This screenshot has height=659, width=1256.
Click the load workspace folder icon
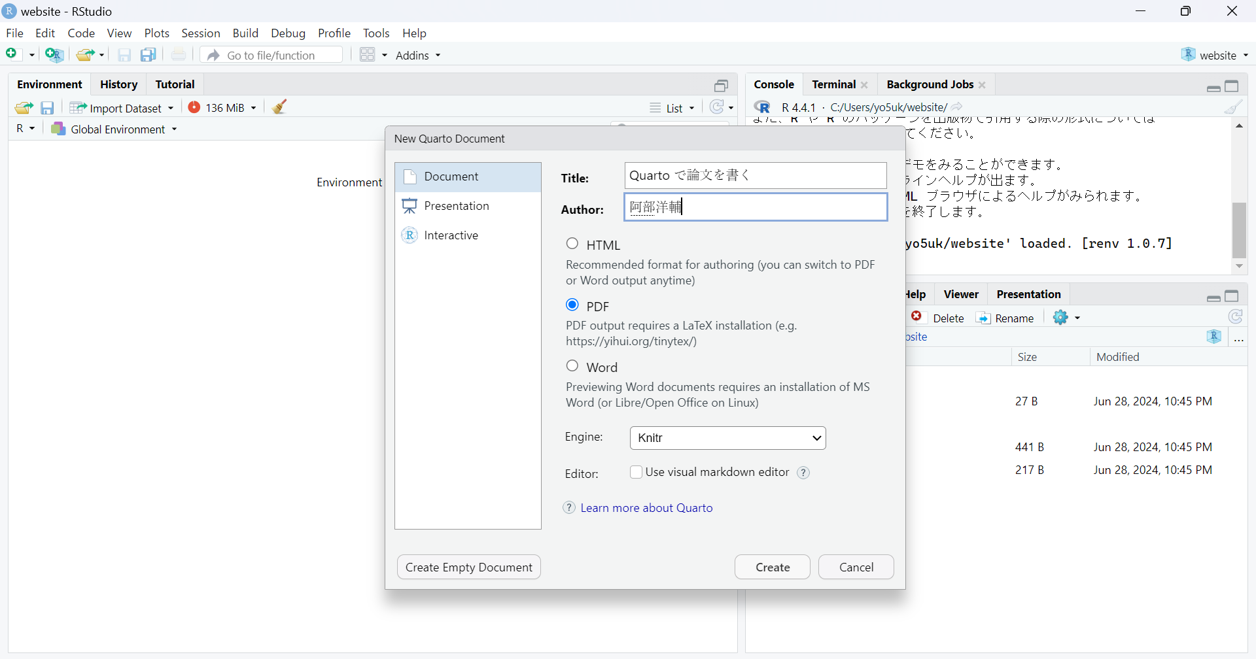coord(24,108)
